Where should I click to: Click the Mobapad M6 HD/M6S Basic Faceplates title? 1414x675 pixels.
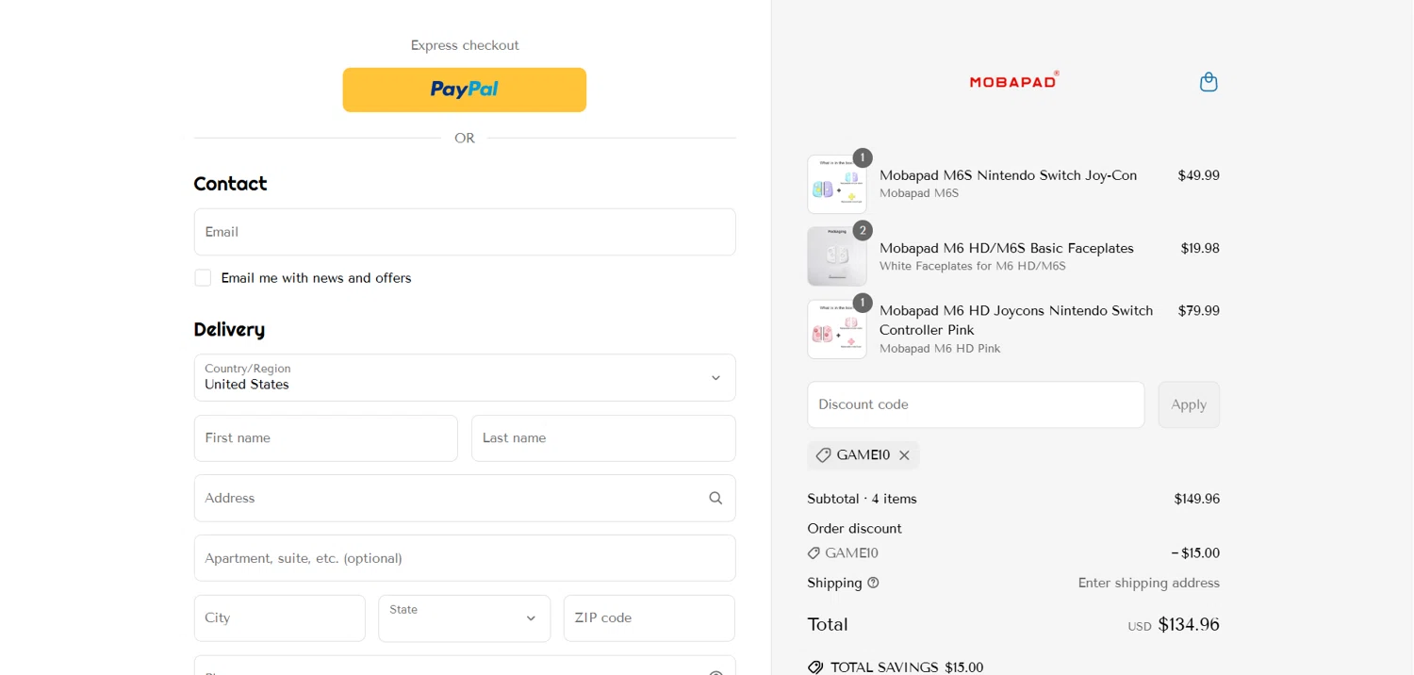[x=1007, y=248]
